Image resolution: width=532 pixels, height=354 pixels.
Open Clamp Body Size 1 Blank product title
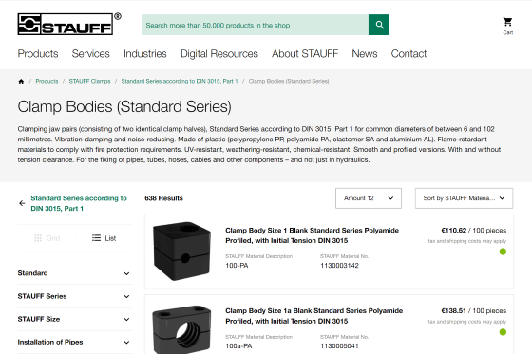312,235
